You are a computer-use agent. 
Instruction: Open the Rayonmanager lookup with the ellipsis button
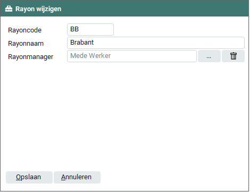[x=209, y=56]
